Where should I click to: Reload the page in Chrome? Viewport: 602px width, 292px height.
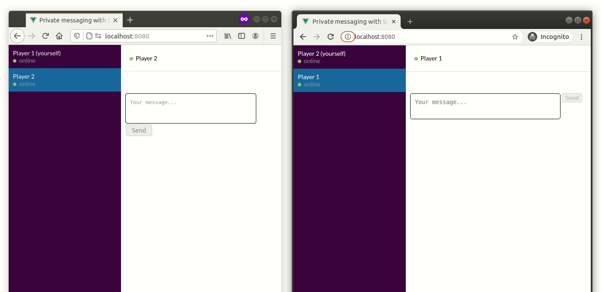pos(331,37)
